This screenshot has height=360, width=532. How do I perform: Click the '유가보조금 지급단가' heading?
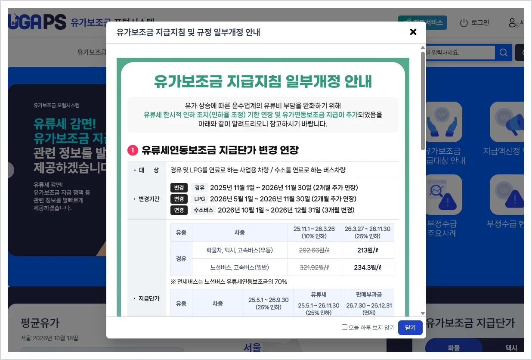(470, 323)
